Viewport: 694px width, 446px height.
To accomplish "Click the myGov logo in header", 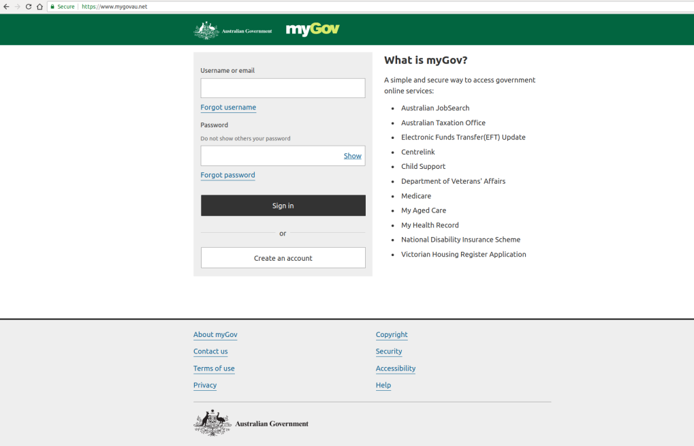I will pos(313,29).
